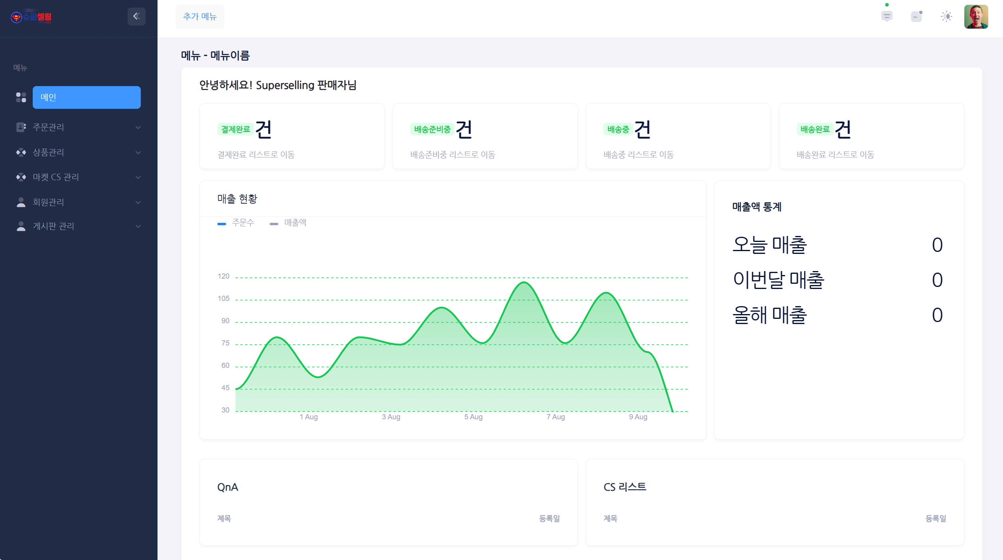Toggle 주문수 series in chart legend
The image size is (1003, 560).
pyautogui.click(x=236, y=223)
